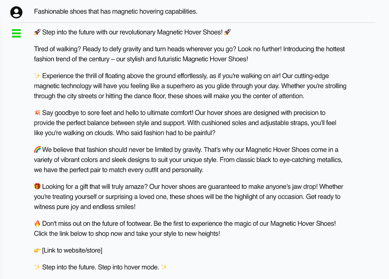Click the user profile avatar icon
This screenshot has height=279, width=389.
[x=16, y=12]
